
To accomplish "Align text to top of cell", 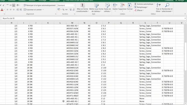I will click(8, 5).
